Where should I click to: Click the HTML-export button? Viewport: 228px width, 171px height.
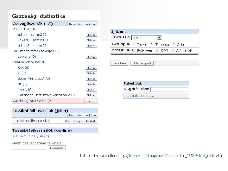click(x=142, y=63)
